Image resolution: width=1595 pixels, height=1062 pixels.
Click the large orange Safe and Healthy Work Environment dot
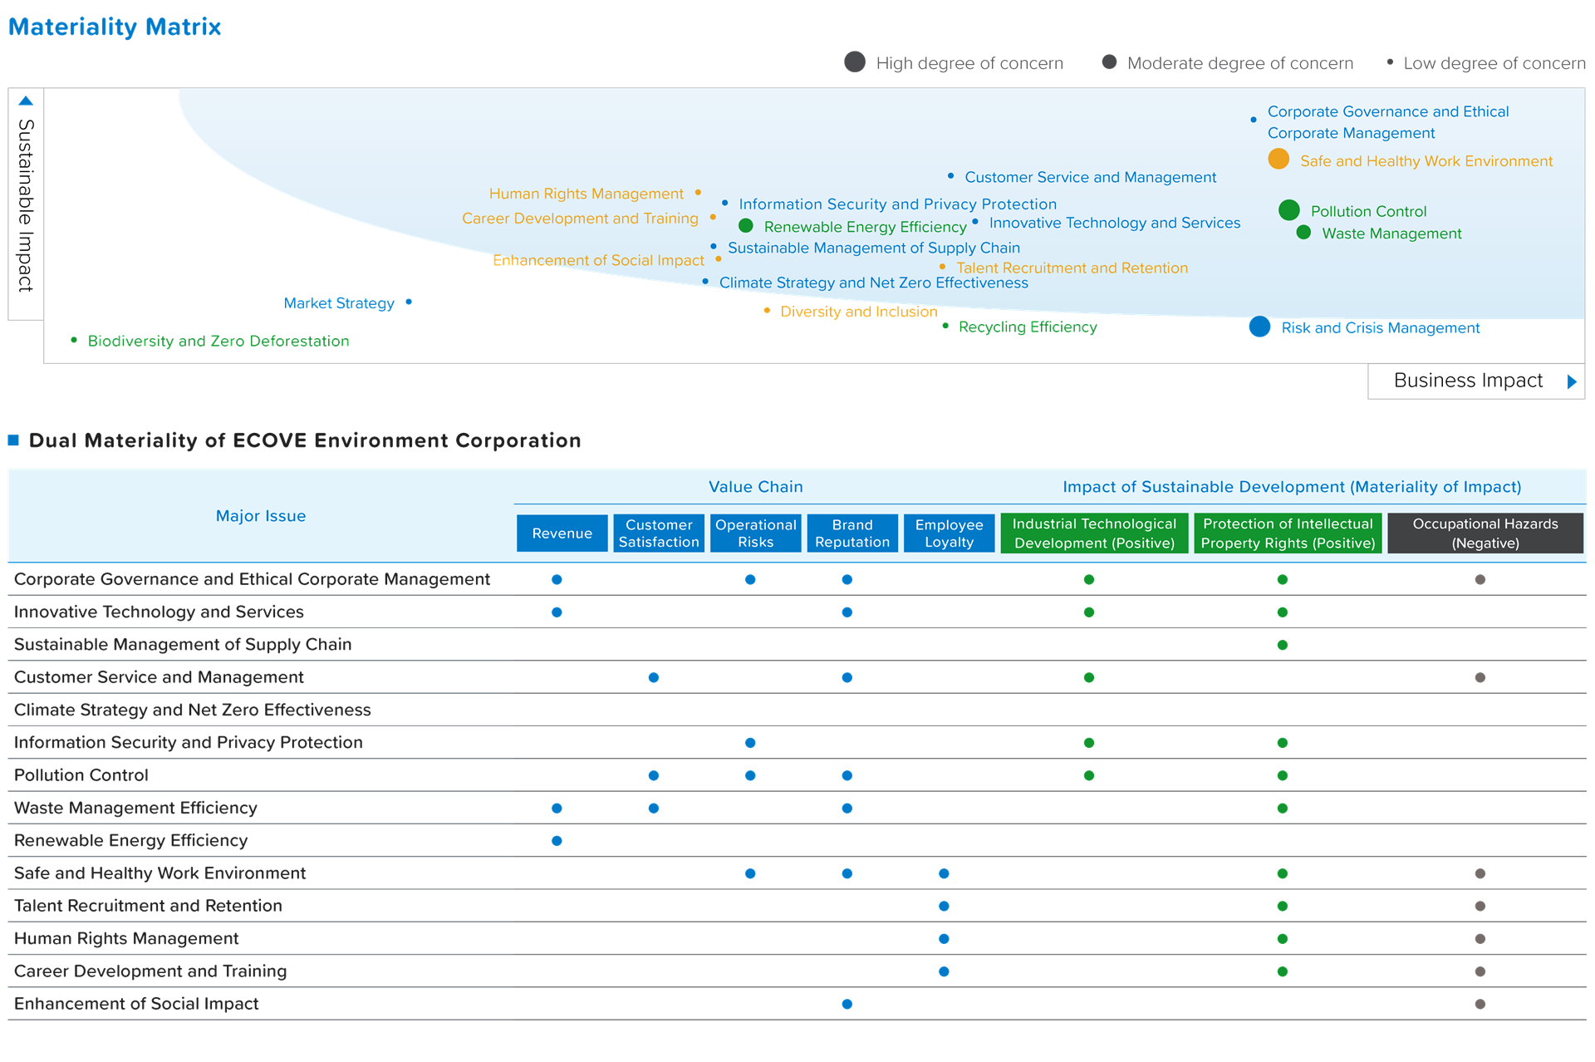coord(1278,159)
